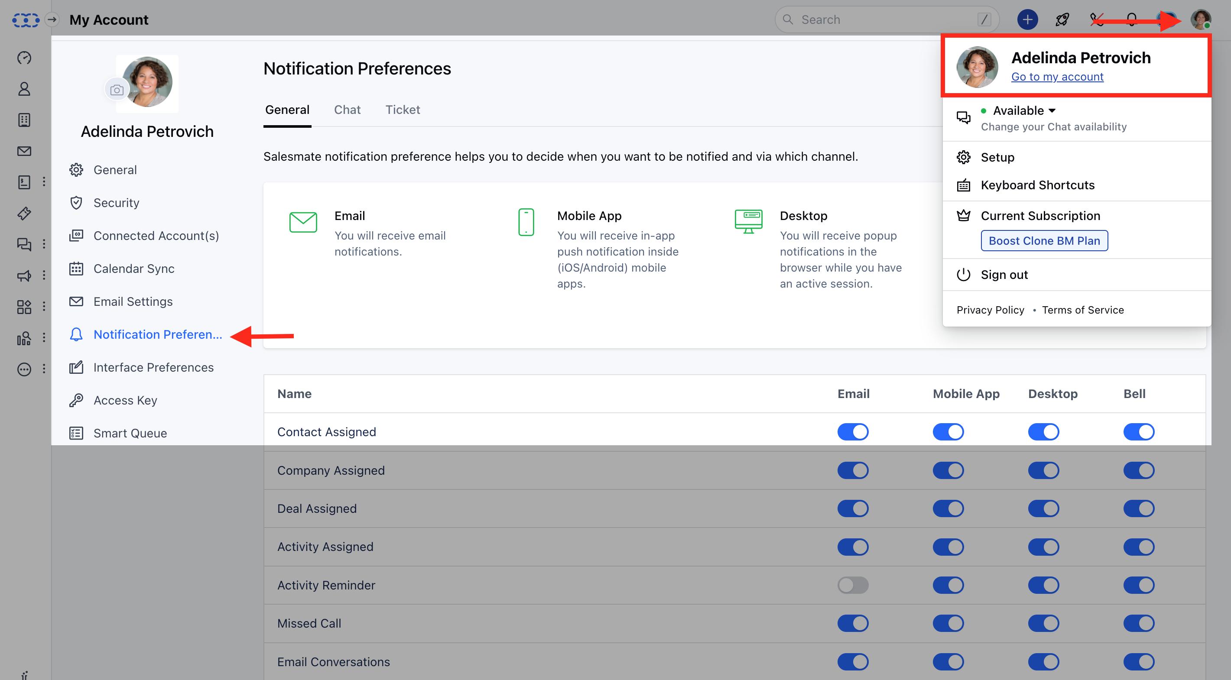Launch the rocket quick-launch icon in top bar
Viewport: 1231px width, 680px height.
click(x=1062, y=19)
